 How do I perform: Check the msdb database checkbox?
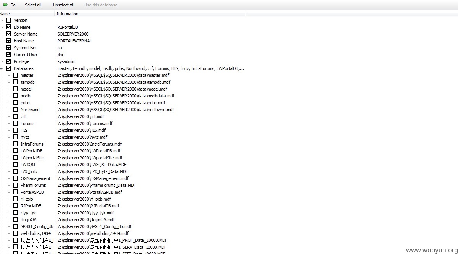(15, 95)
